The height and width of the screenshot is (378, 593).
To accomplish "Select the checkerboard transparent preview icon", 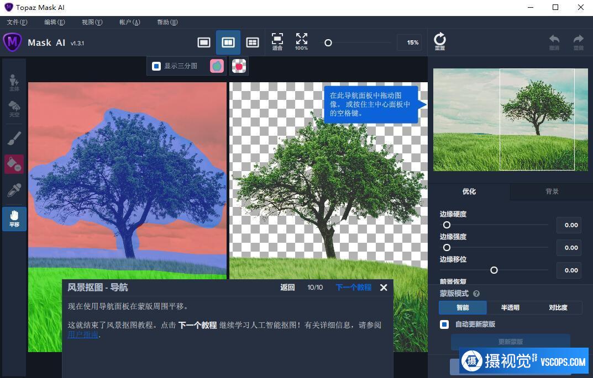I will point(239,66).
